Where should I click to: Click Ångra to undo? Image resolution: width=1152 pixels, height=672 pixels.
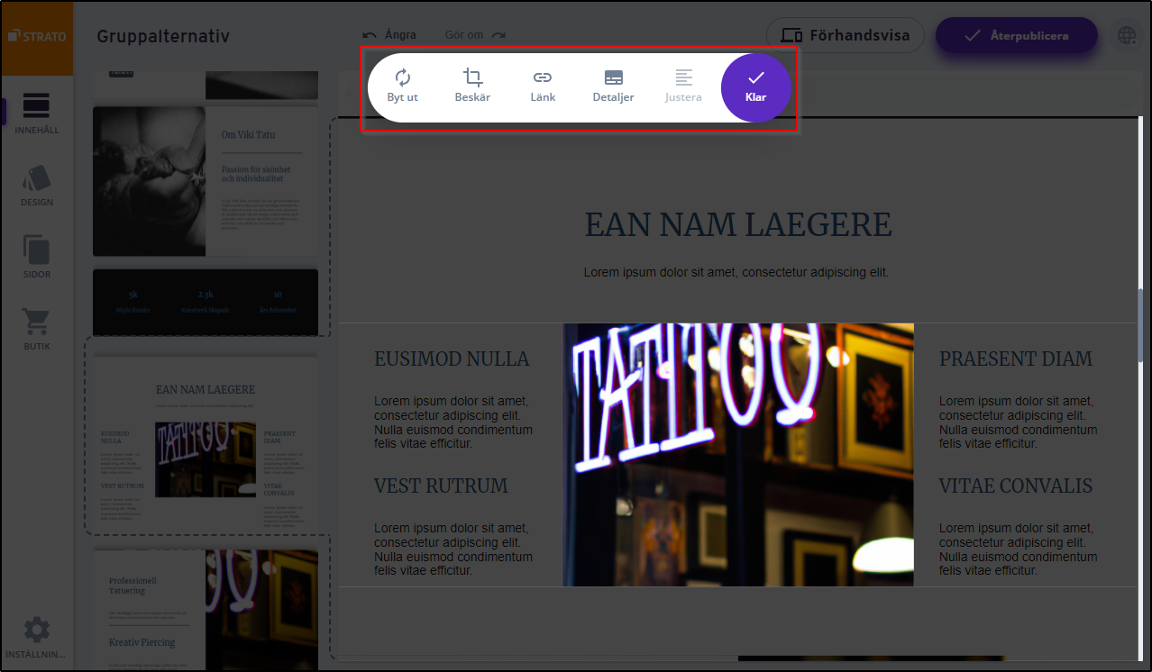coord(389,35)
